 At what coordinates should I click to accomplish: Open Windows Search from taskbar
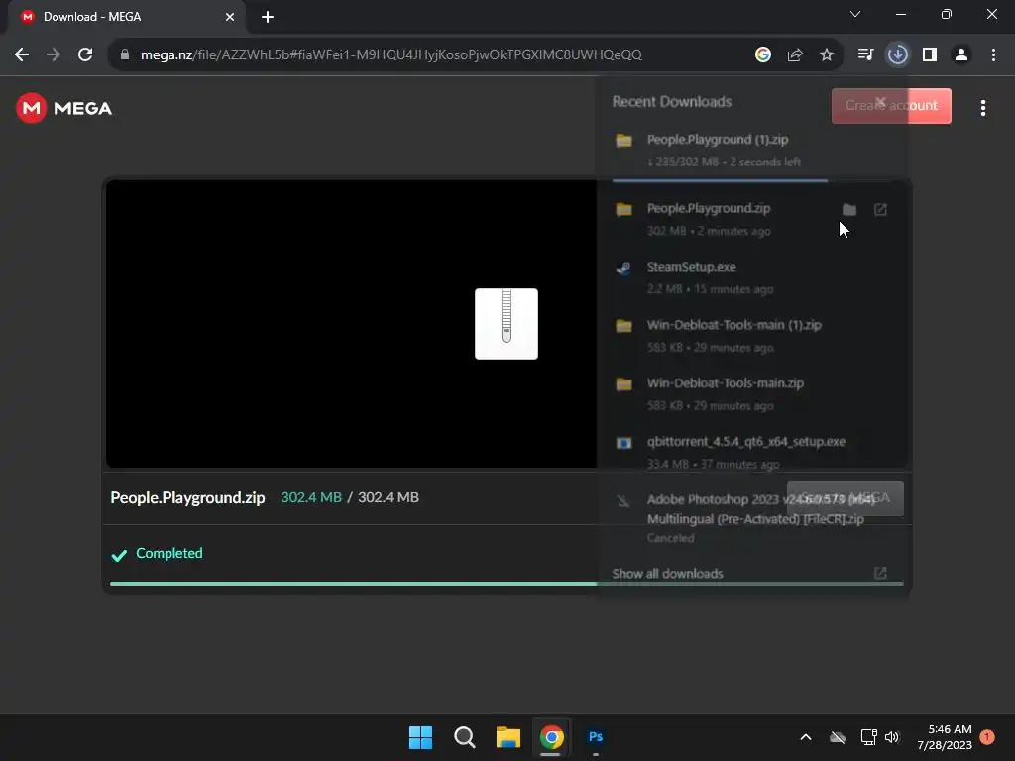(465, 737)
